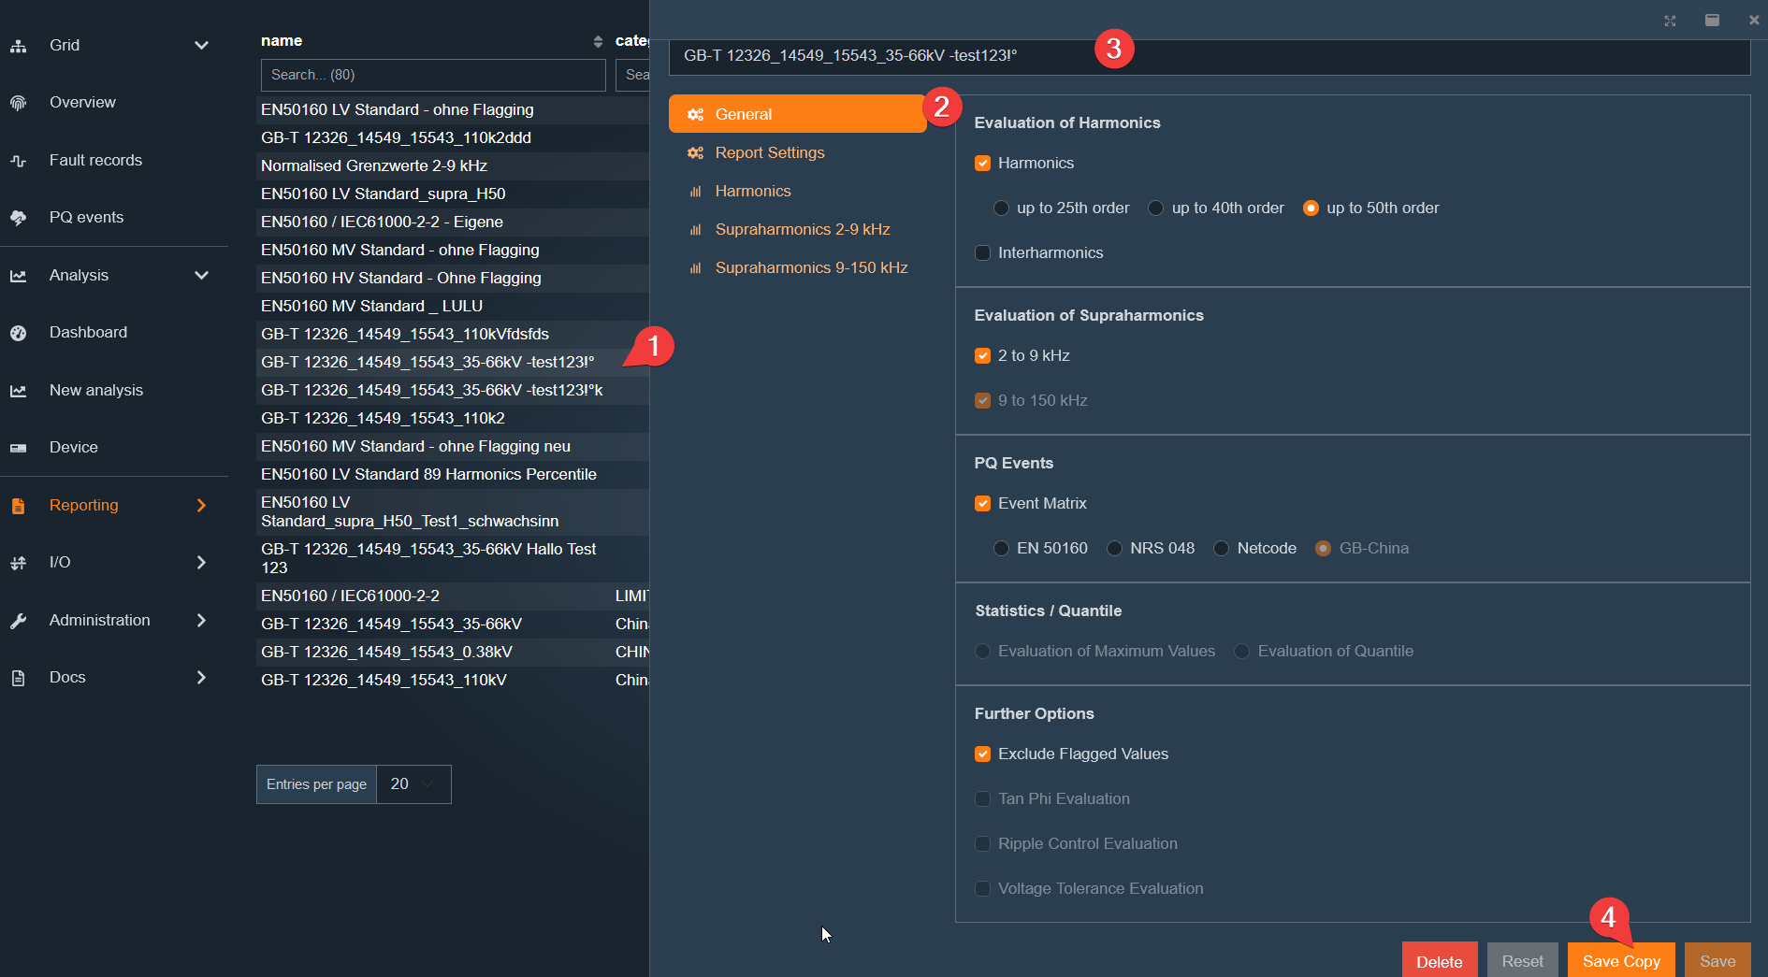
Task: Click the Device icon in sidebar
Action: [18, 448]
